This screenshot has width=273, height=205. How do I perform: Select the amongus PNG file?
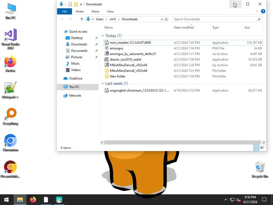(x=183, y=48)
